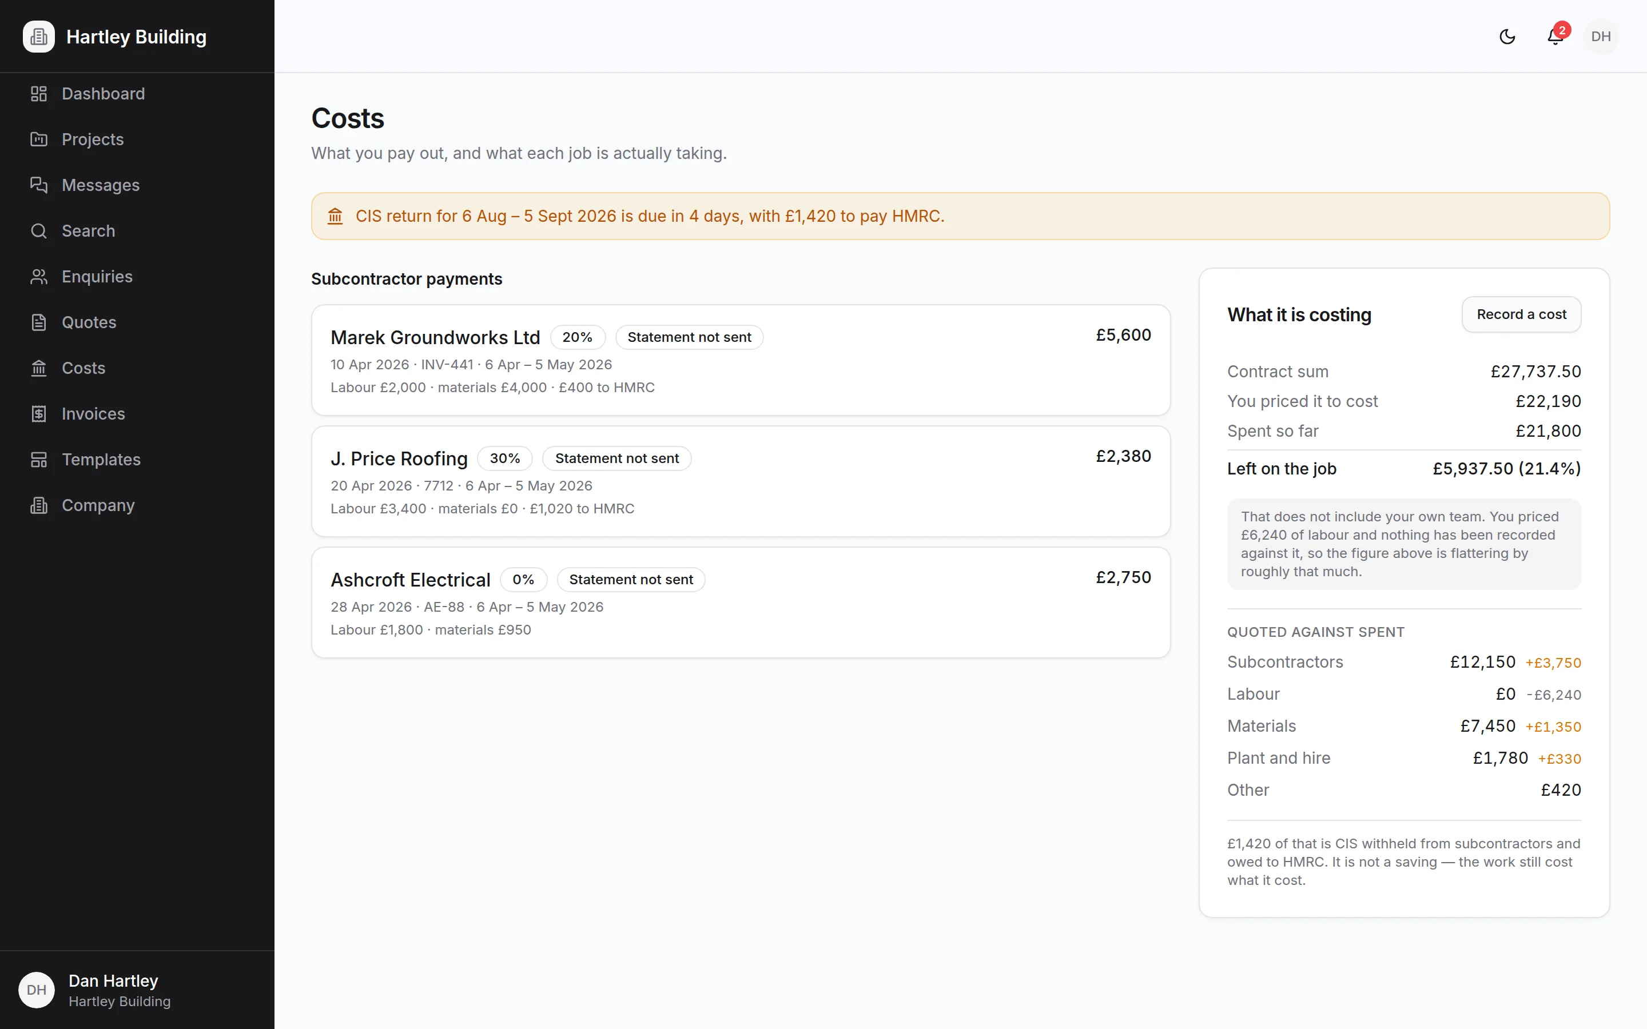Viewport: 1647px width, 1029px height.
Task: Click Hartley Building title in sidebar header
Action: [136, 37]
